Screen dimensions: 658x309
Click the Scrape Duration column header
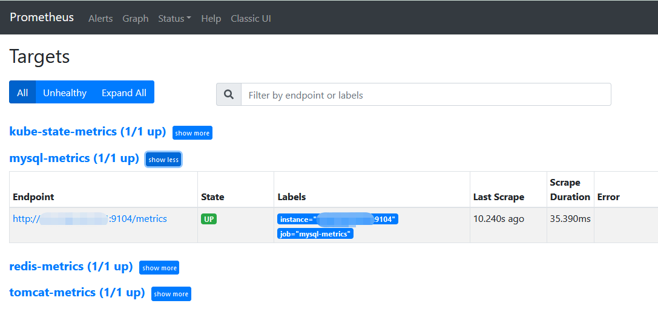tap(570, 189)
